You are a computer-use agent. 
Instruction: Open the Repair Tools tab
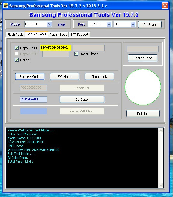pos(58,35)
